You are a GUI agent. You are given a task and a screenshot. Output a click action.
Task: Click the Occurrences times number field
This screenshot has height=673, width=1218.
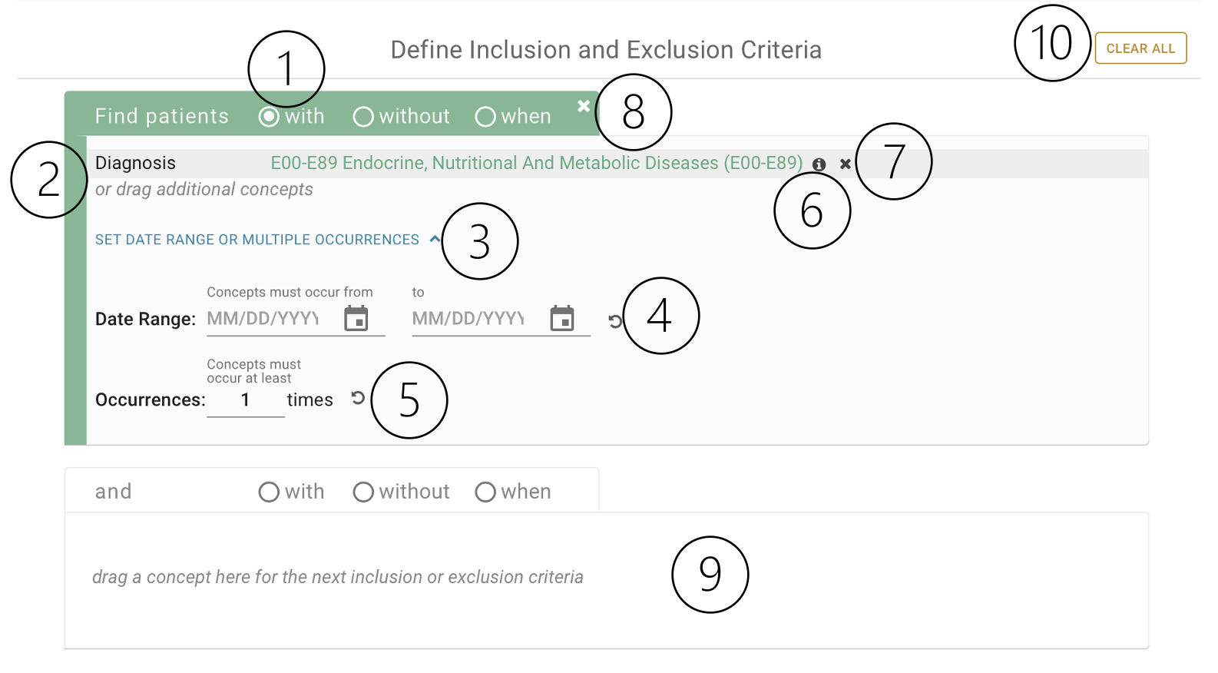tap(246, 400)
